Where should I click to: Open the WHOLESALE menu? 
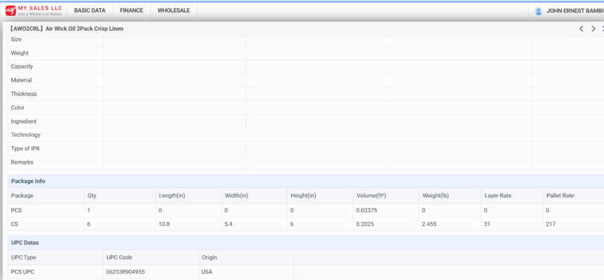173,11
